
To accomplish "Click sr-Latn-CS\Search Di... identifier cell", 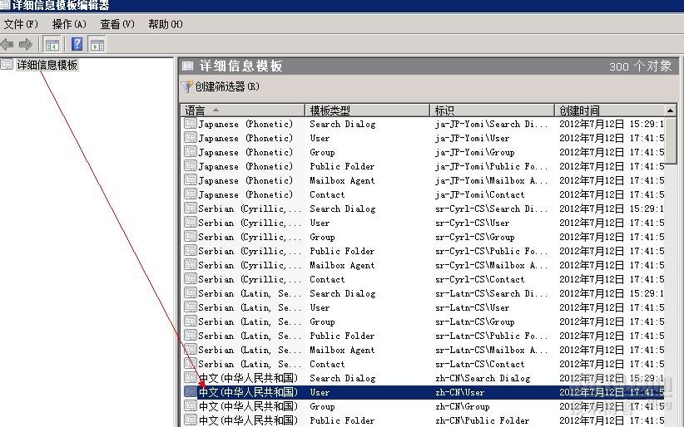I will pos(491,293).
